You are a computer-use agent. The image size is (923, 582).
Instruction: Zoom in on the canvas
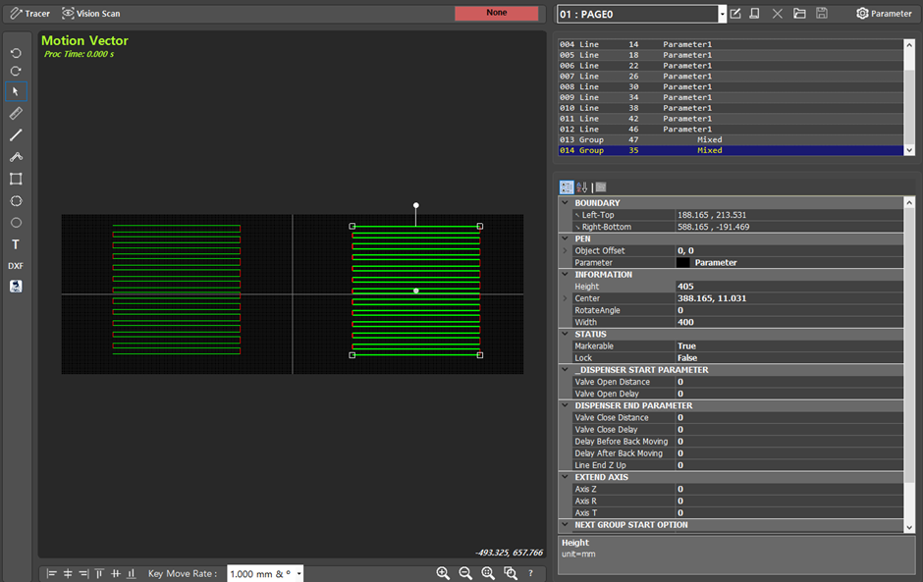click(x=443, y=573)
